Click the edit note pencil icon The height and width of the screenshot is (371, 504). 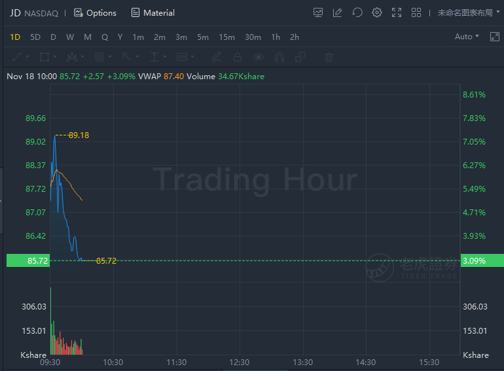[x=338, y=13]
